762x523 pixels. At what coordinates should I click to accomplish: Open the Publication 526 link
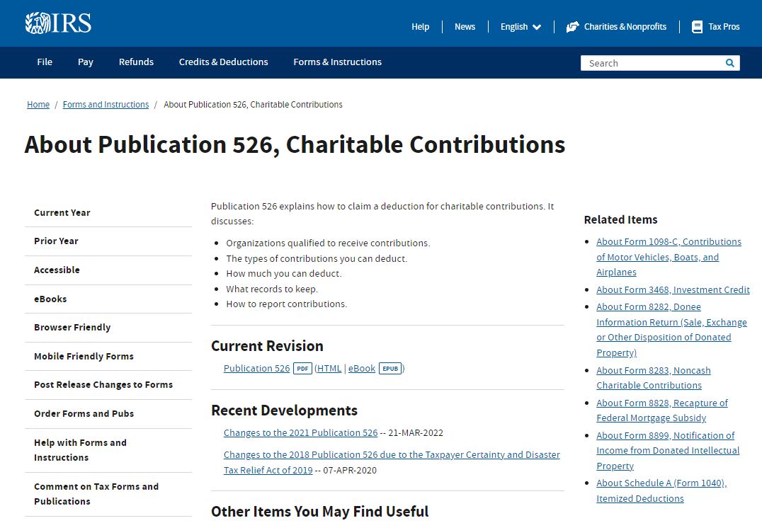click(256, 369)
